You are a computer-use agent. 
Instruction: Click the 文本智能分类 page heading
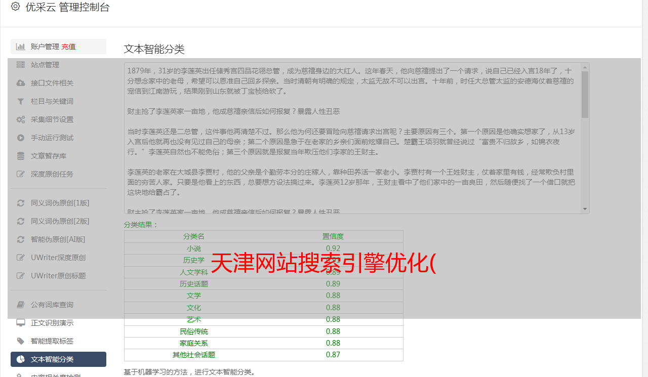point(154,49)
